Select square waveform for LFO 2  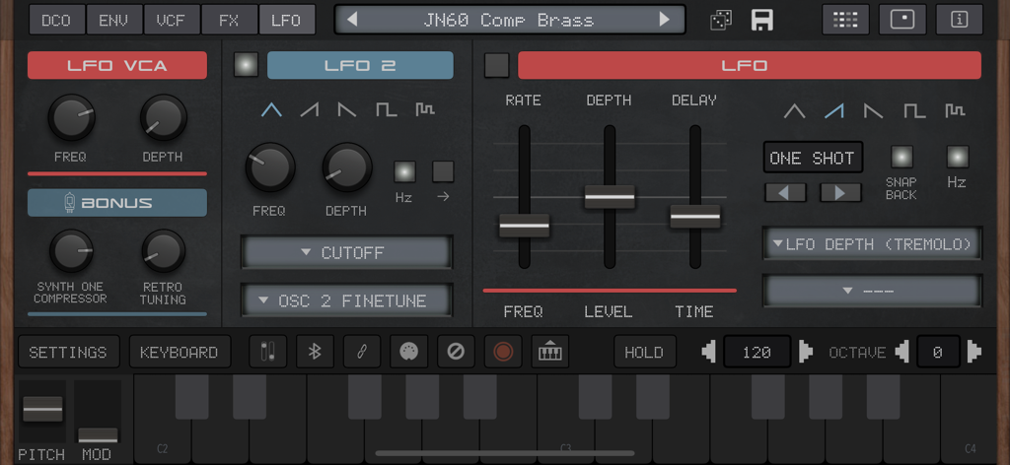[387, 110]
